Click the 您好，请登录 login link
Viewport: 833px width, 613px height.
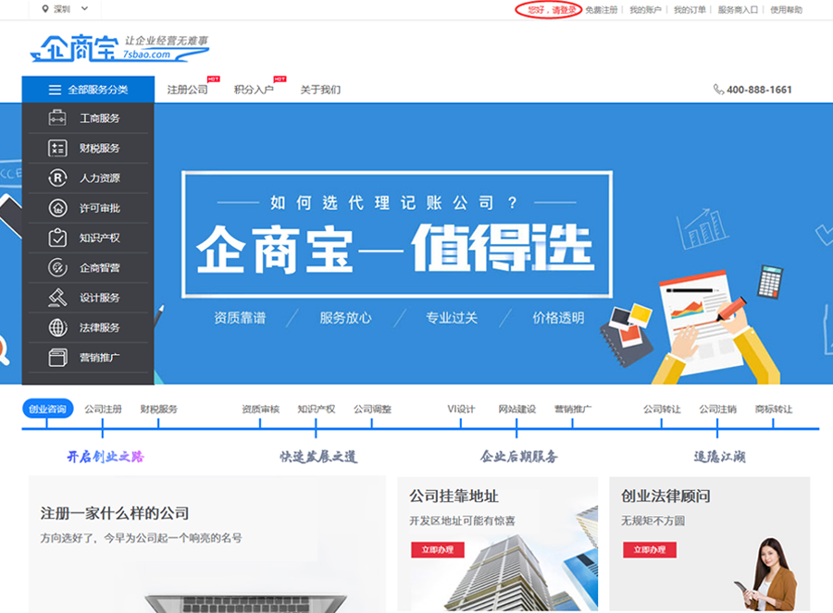pos(548,10)
